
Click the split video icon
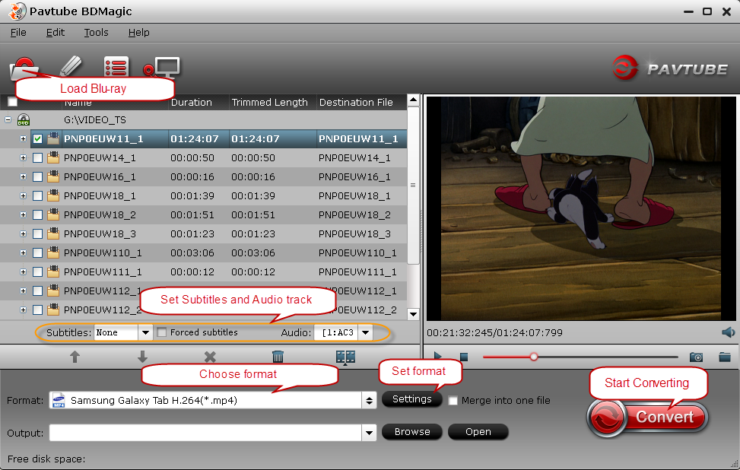(x=345, y=357)
